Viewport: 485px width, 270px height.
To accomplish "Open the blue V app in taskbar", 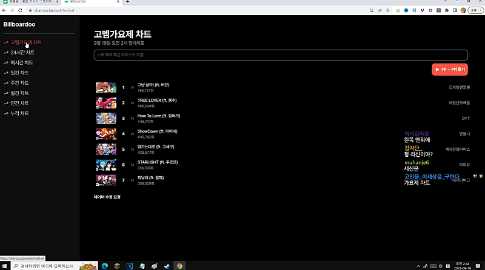I will [x=130, y=266].
